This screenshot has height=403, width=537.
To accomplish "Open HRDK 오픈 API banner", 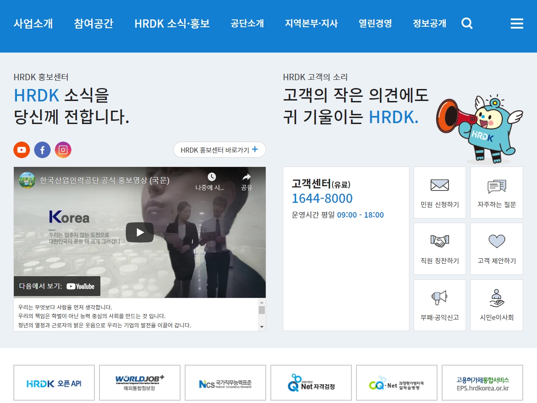I will (54, 383).
